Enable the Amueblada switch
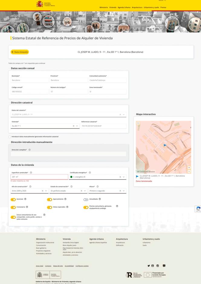The image size is (201, 284). pyautogui.click(x=86, y=199)
